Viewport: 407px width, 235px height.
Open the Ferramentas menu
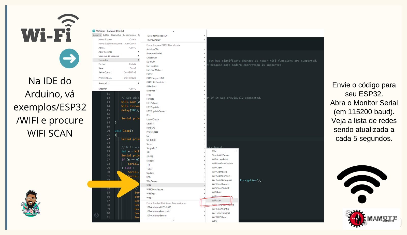(129, 35)
